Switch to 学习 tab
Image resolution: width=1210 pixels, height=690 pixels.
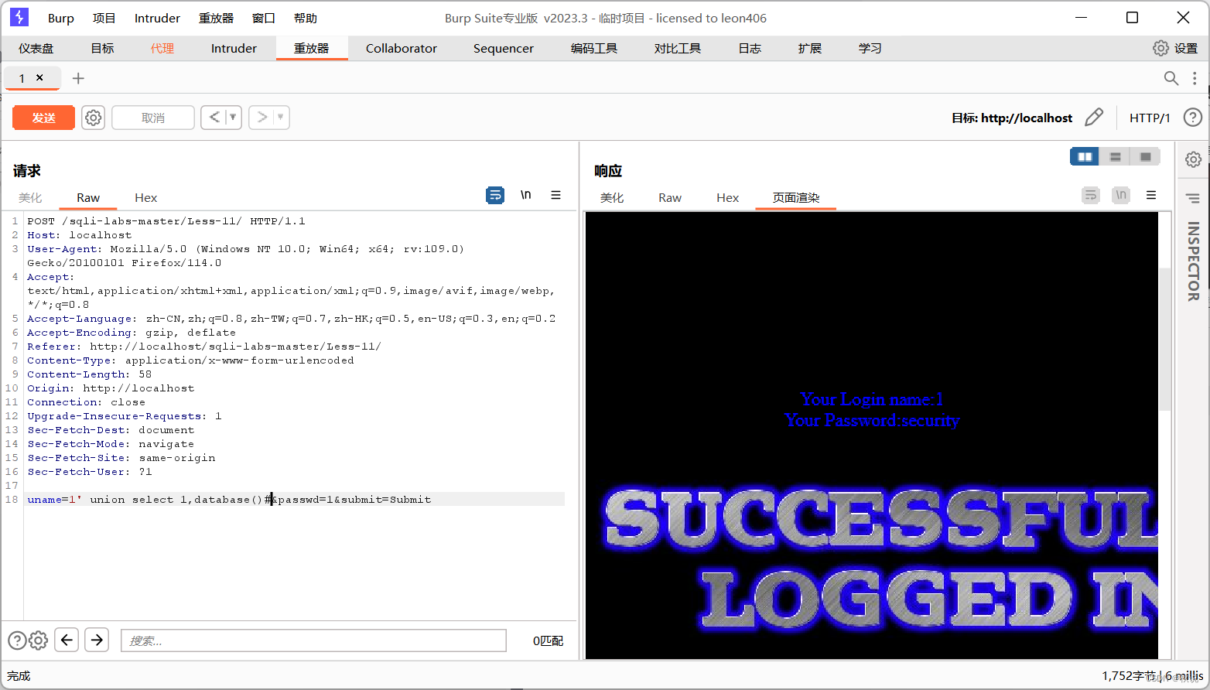[870, 48]
